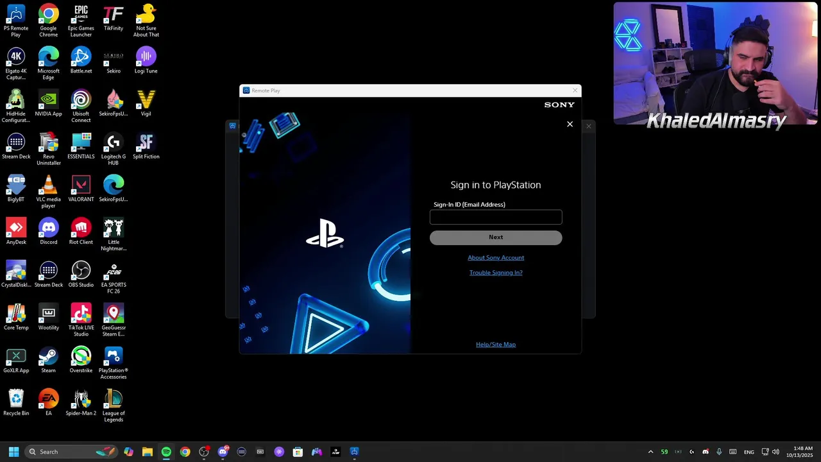Open VLC media player desktop icon
This screenshot has height=462, width=821.
[x=48, y=192]
